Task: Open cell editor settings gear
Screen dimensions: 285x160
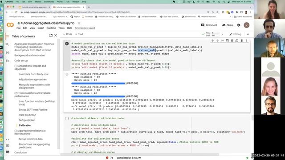Action: pos(232,40)
